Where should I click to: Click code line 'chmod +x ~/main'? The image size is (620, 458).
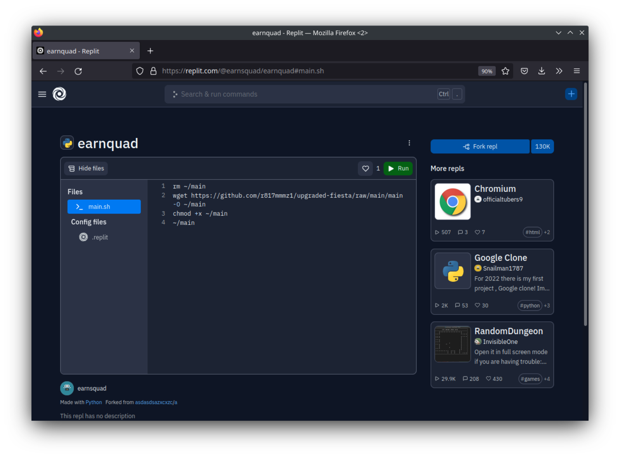[x=200, y=214]
